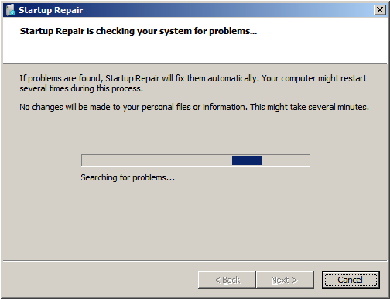Click the grayed-out Next button
390x299 pixels.
[x=285, y=280]
